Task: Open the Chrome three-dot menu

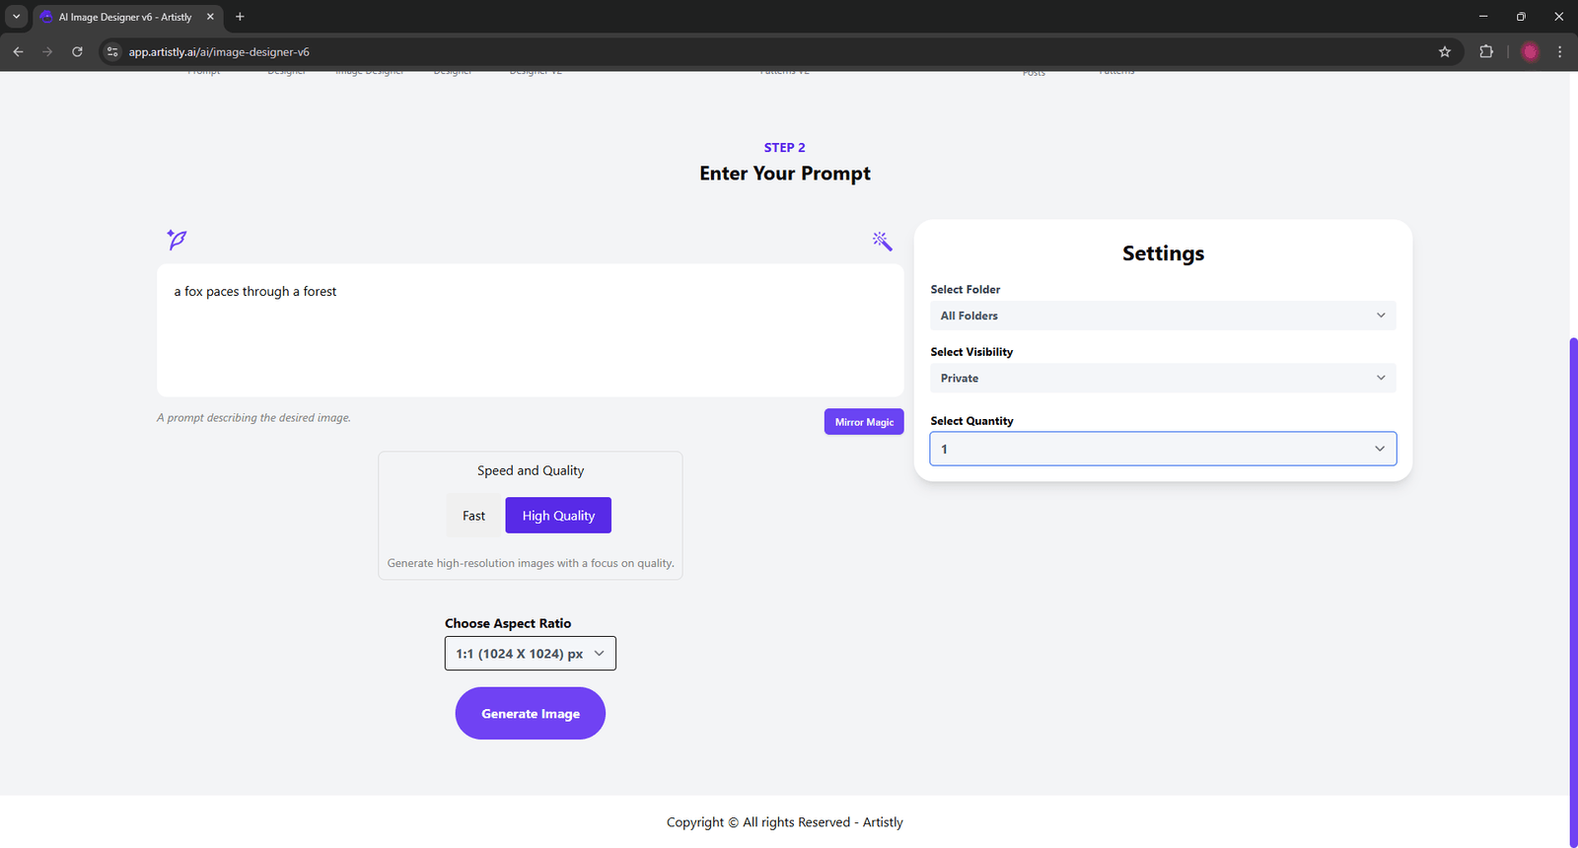Action: [1559, 52]
